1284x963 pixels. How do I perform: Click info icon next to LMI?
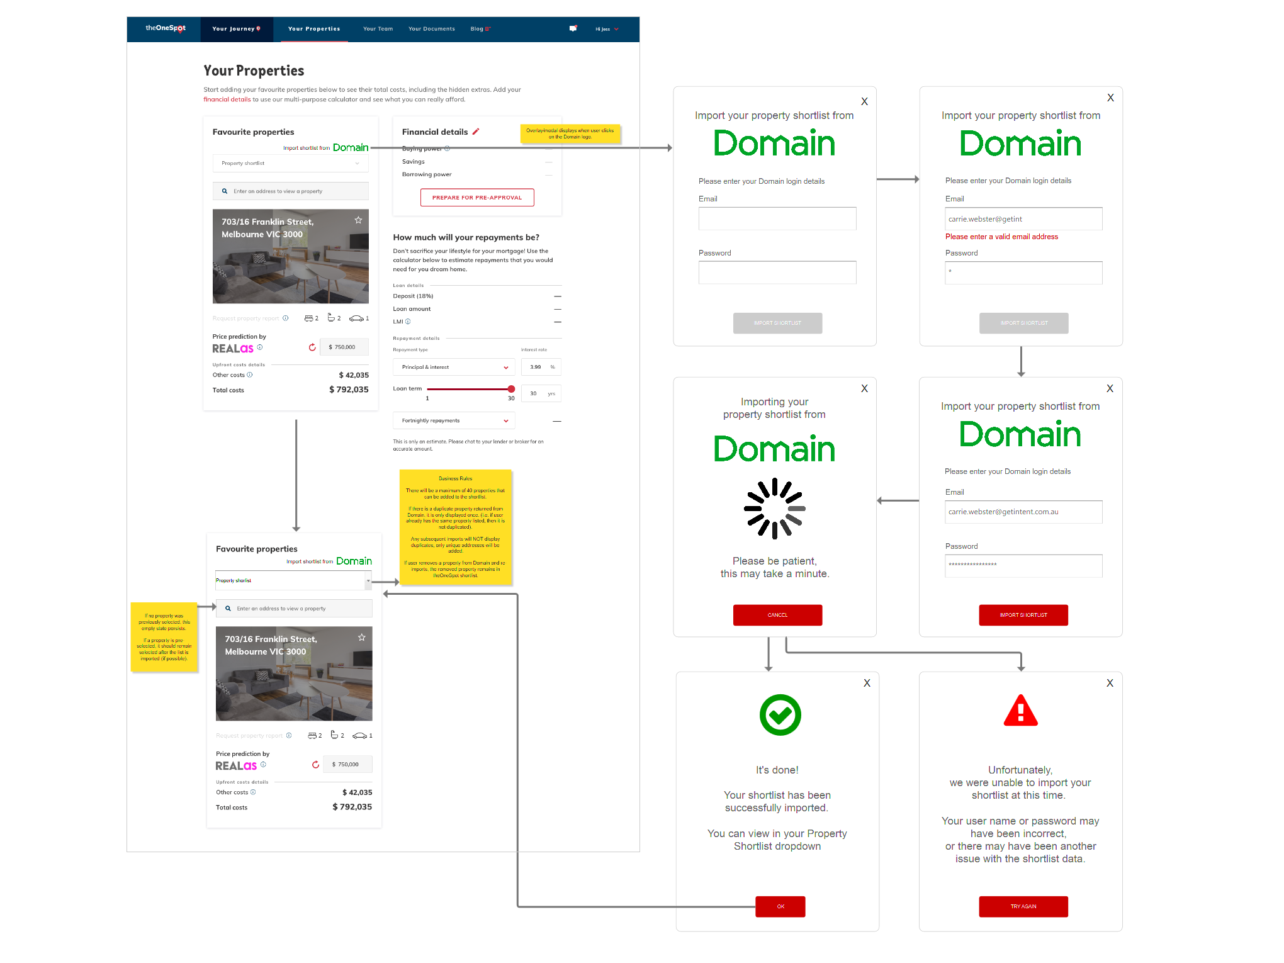[408, 322]
